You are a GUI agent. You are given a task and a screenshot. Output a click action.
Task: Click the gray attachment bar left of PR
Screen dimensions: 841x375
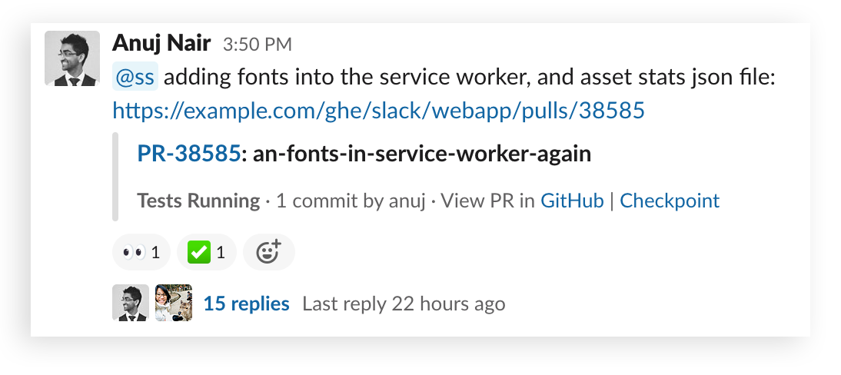point(115,177)
